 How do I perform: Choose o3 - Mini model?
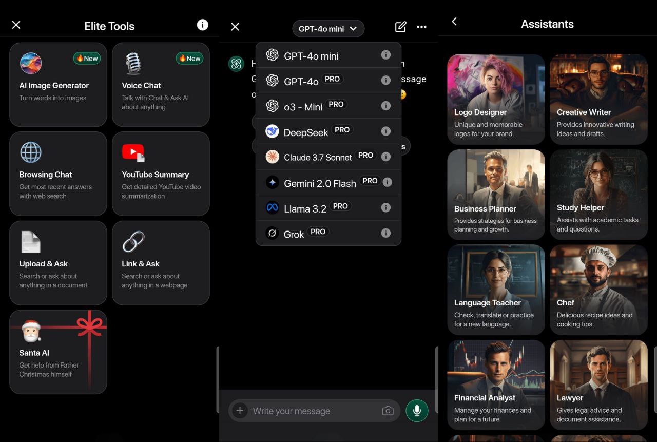328,106
